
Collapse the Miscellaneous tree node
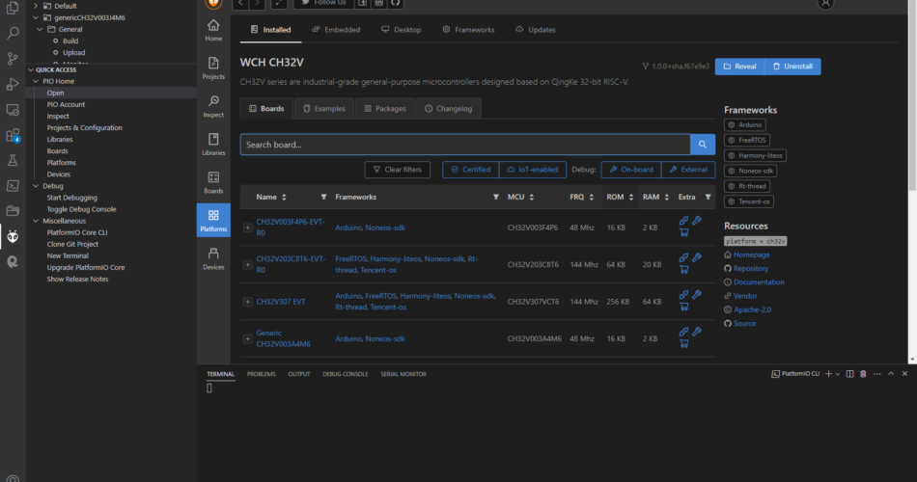36,221
